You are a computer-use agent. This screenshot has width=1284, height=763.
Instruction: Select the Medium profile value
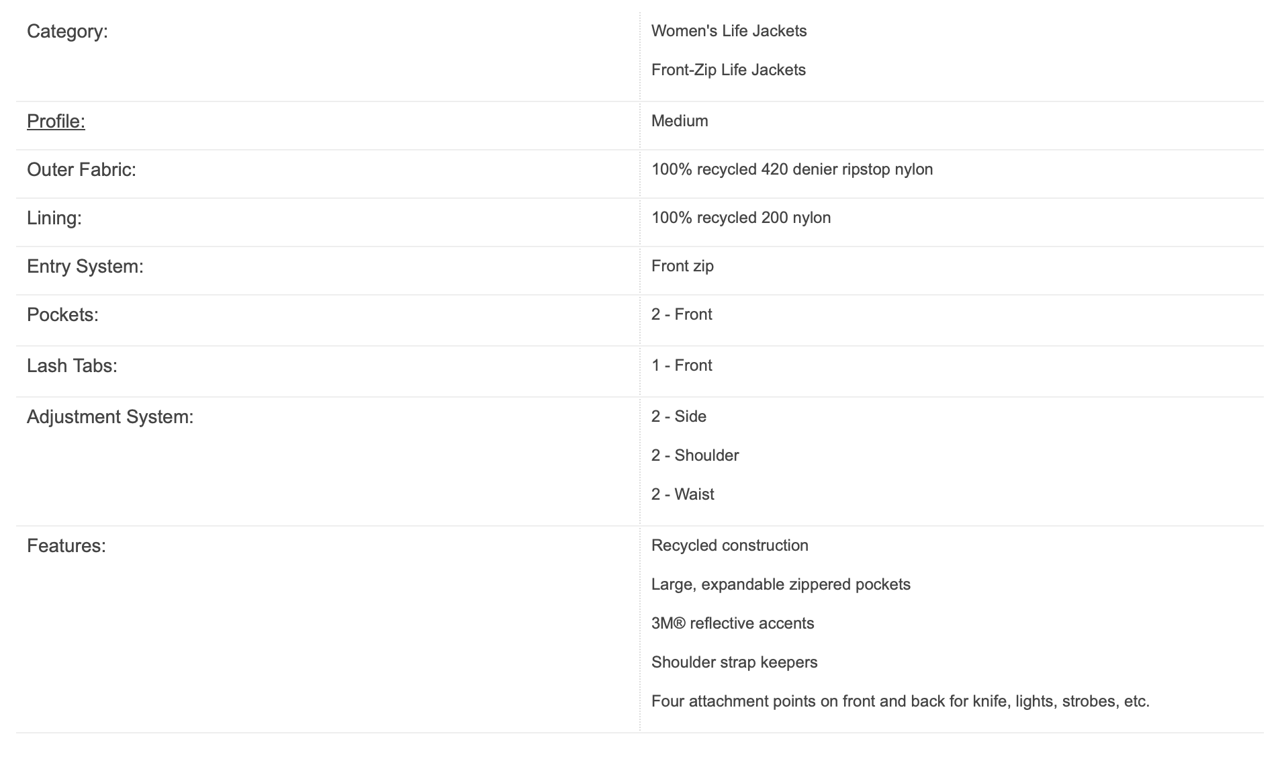tap(680, 121)
